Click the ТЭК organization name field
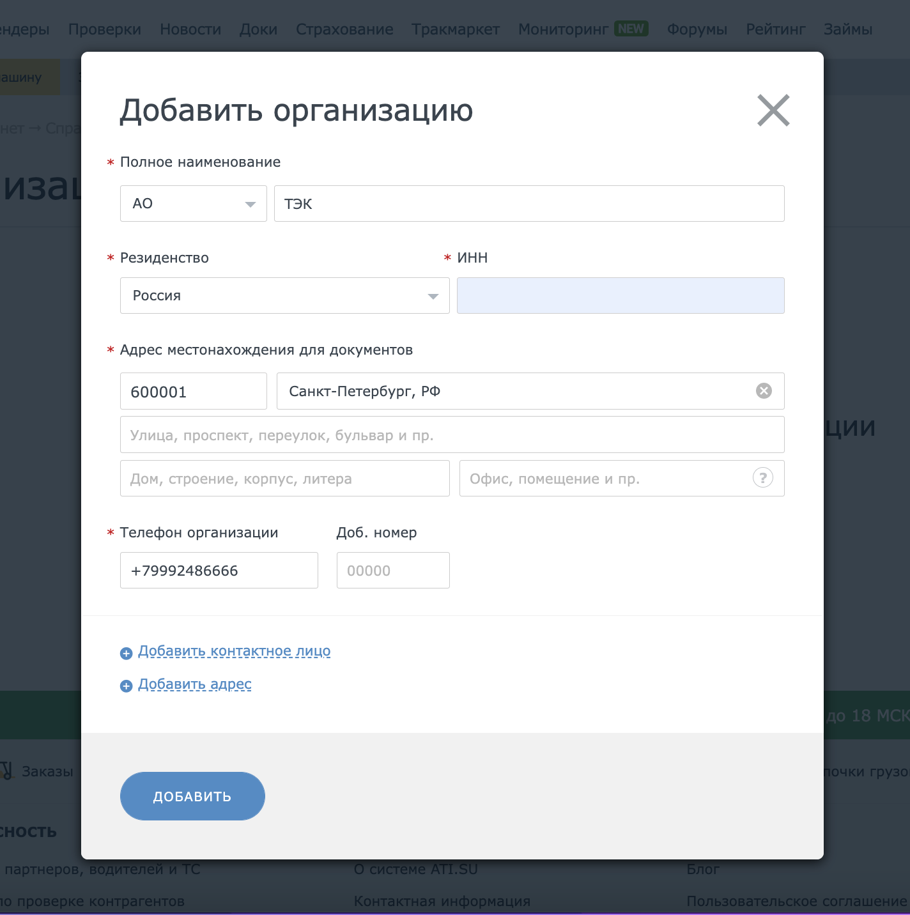Viewport: 910px width, 915px height. pos(529,204)
